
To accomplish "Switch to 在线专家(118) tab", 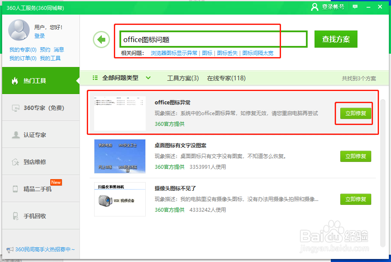I will point(226,78).
